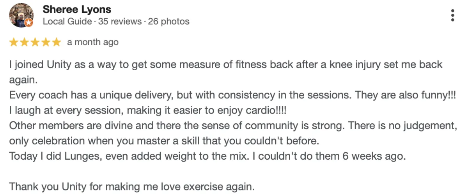Click the third yellow rating star

[35, 42]
